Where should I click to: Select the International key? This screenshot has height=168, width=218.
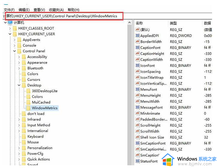click(38, 131)
